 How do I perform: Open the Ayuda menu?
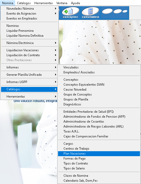[75, 3]
